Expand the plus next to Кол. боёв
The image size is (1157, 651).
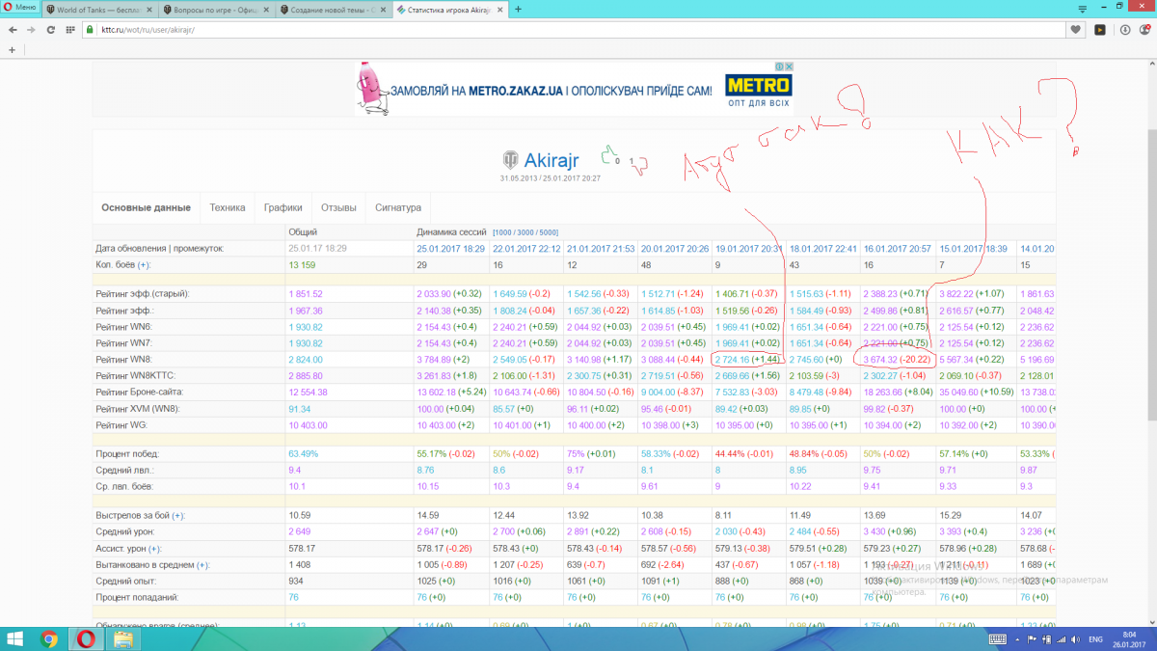[x=144, y=264]
